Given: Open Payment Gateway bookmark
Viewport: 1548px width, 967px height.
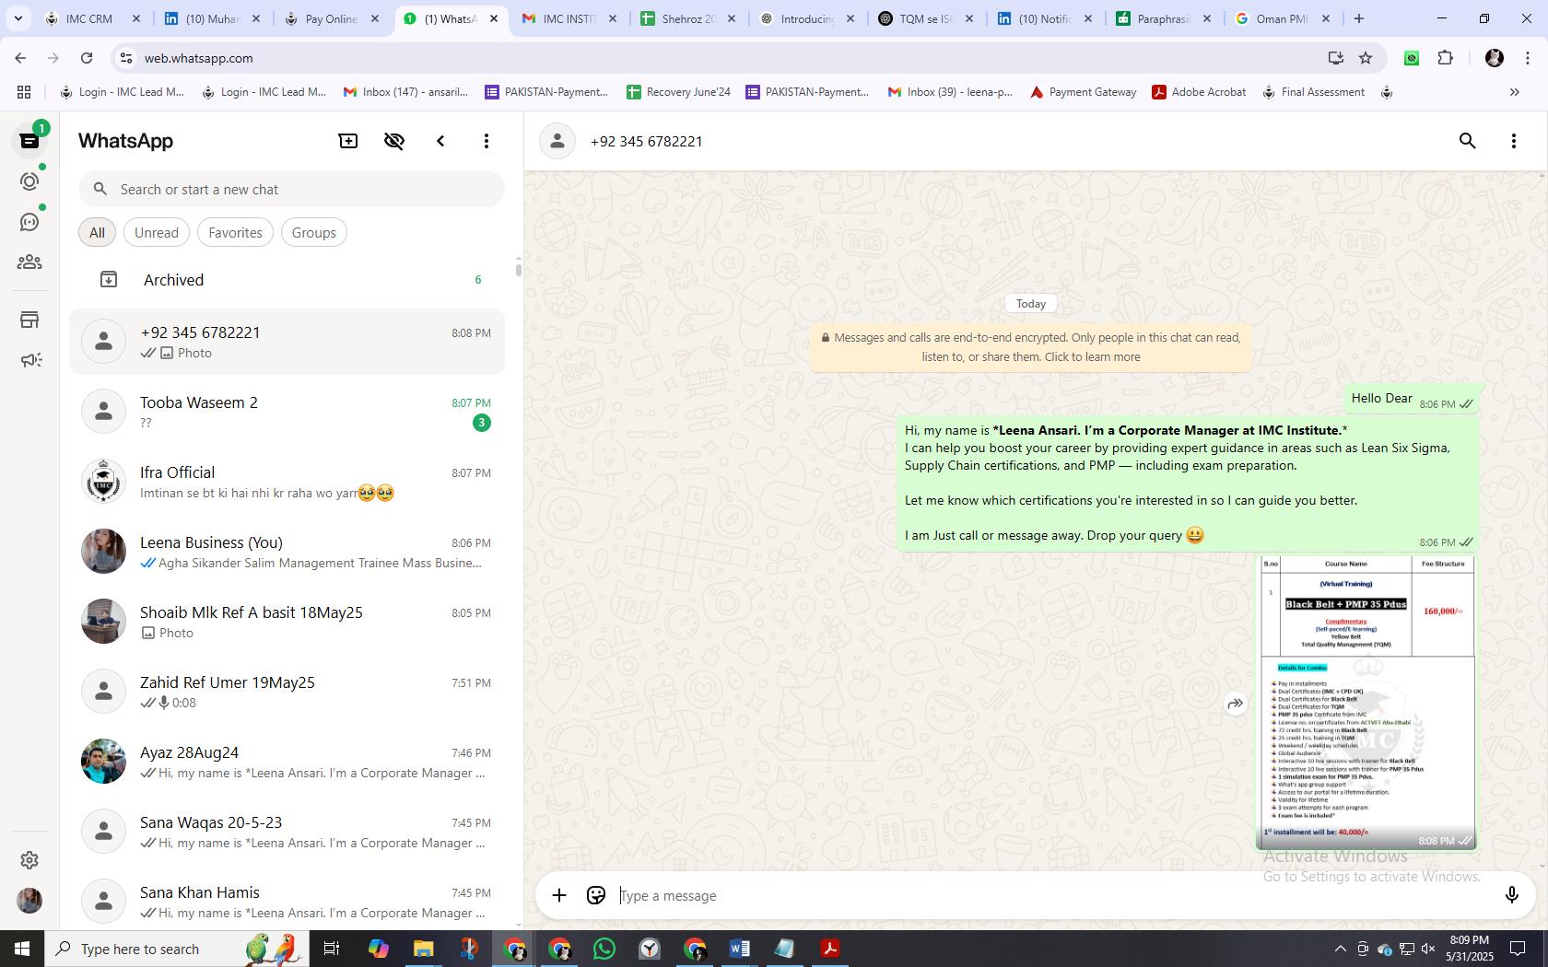Looking at the screenshot, I should click(1084, 92).
